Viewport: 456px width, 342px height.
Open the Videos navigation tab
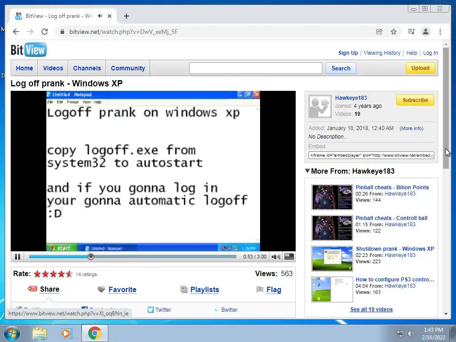(x=53, y=68)
